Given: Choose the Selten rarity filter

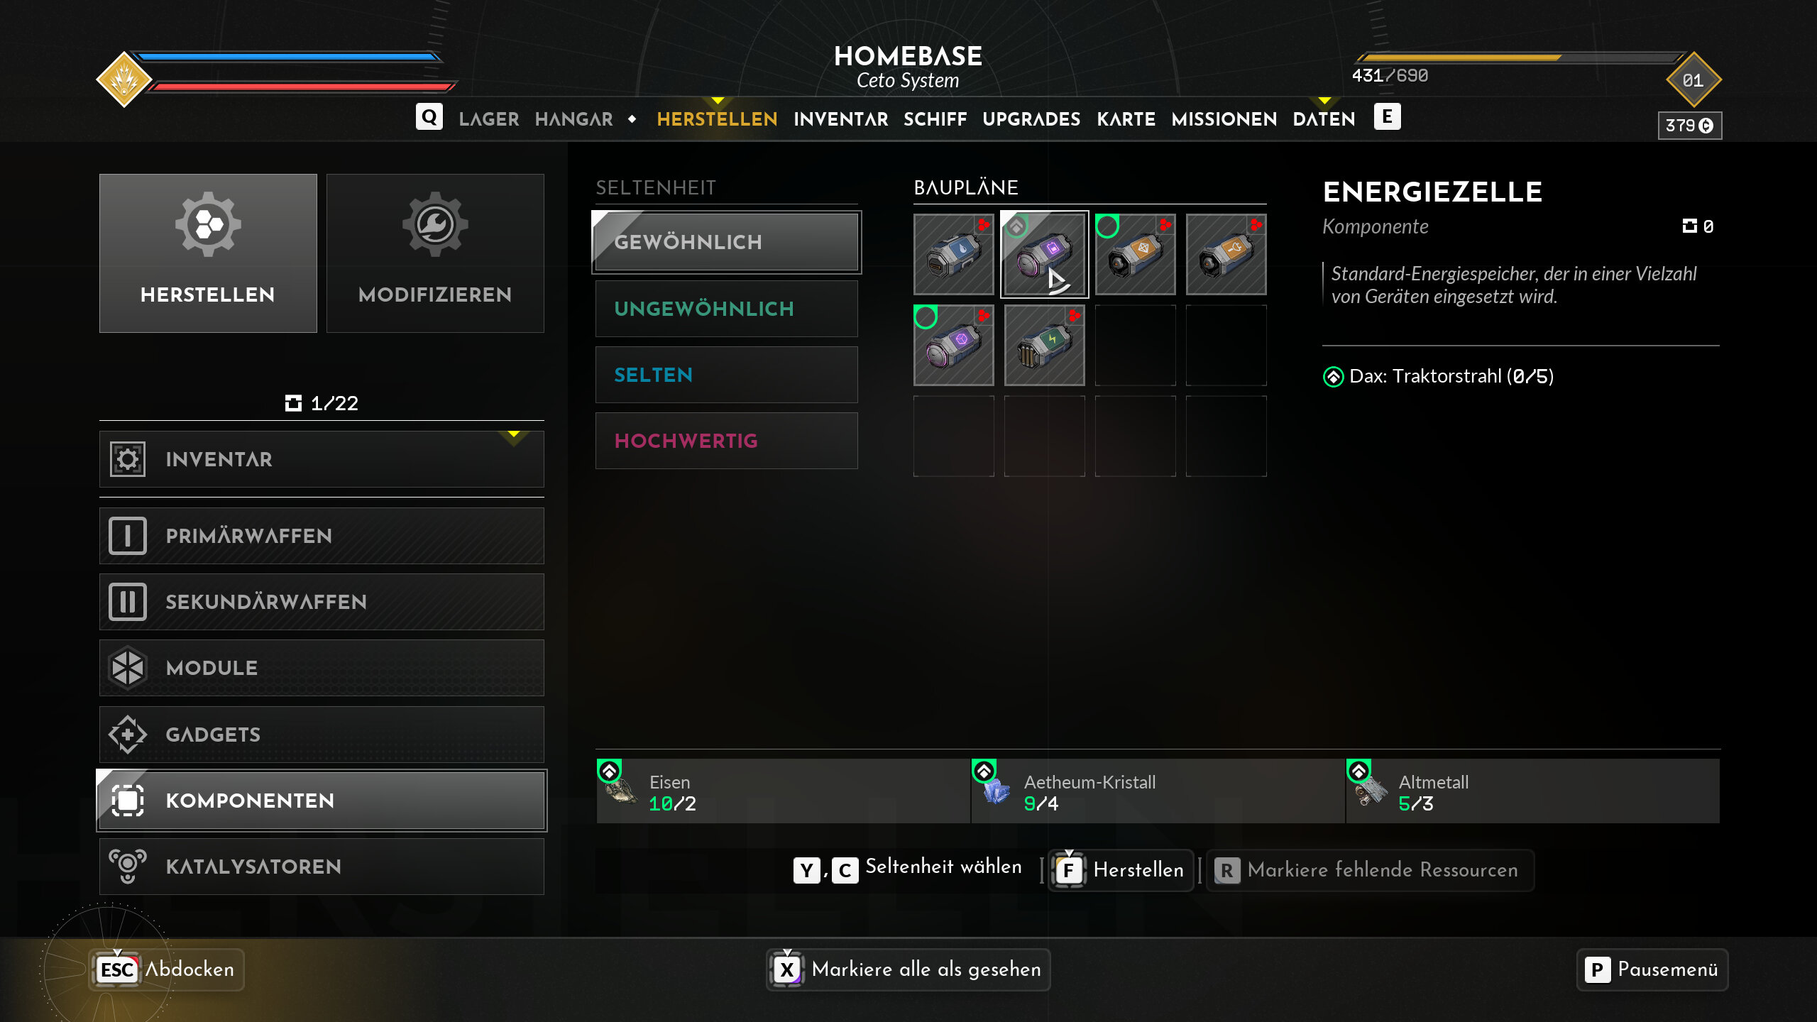Looking at the screenshot, I should [x=726, y=375].
